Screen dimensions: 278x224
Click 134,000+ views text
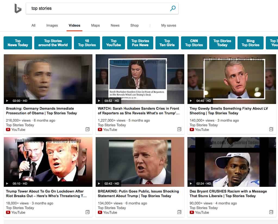[x=110, y=203]
